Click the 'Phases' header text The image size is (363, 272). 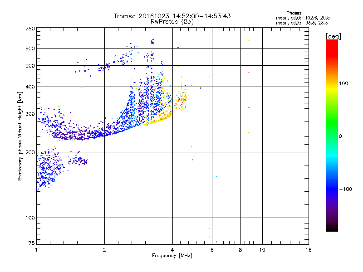(x=294, y=13)
